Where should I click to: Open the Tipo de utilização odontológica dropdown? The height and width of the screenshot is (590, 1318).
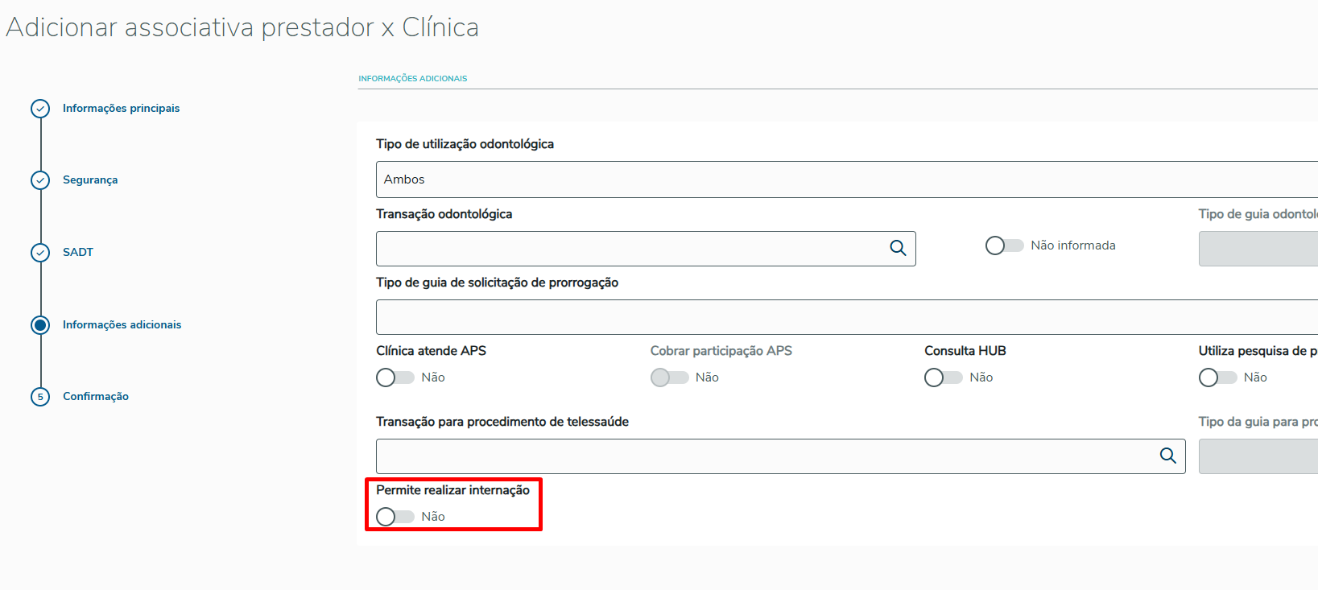tap(845, 179)
